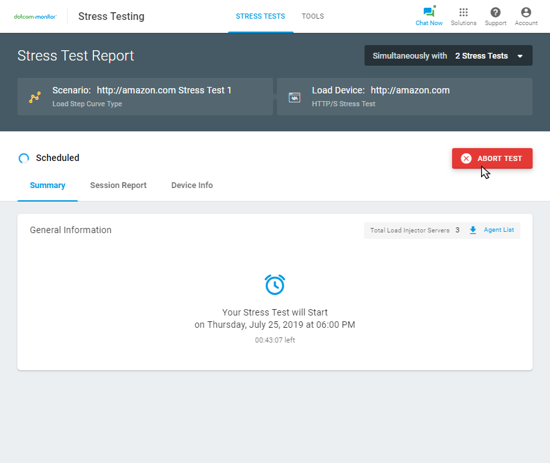
Task: Click the Load Step Curve Type text
Action: (88, 104)
